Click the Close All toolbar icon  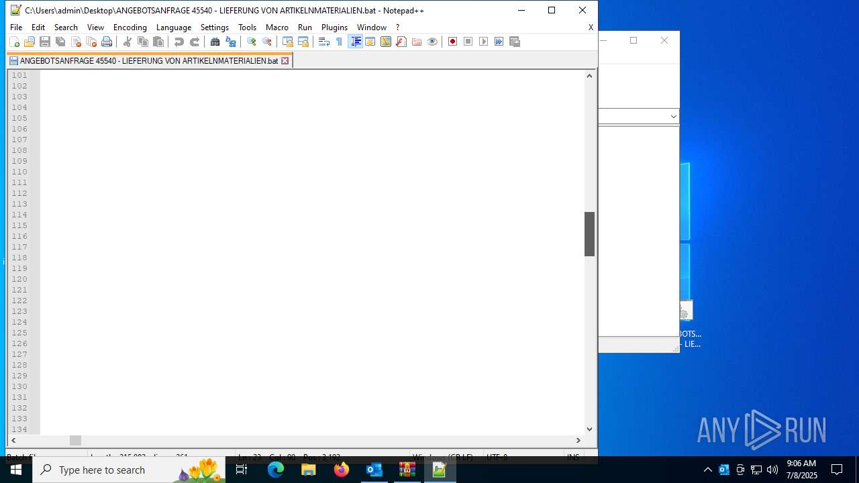pos(91,42)
